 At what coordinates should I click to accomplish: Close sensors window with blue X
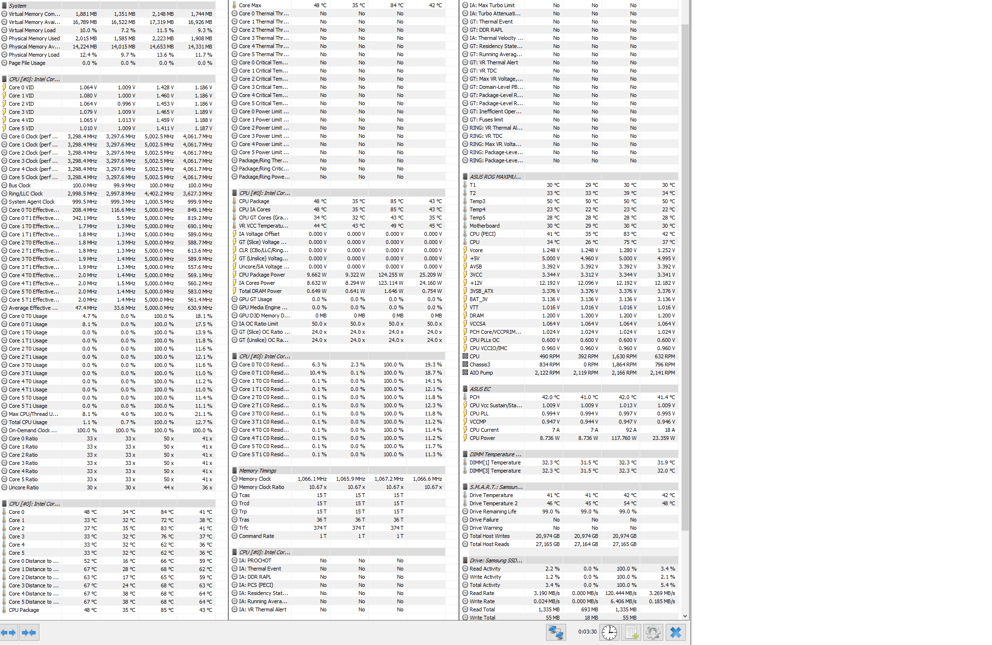[x=675, y=633]
